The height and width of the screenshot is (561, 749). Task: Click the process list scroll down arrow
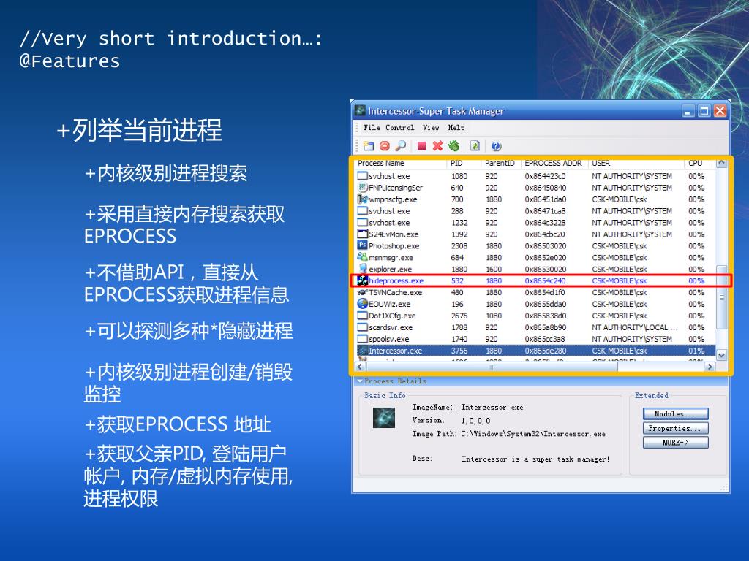[x=721, y=355]
